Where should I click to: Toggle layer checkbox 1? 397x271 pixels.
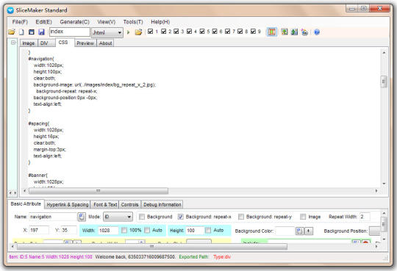pos(151,32)
